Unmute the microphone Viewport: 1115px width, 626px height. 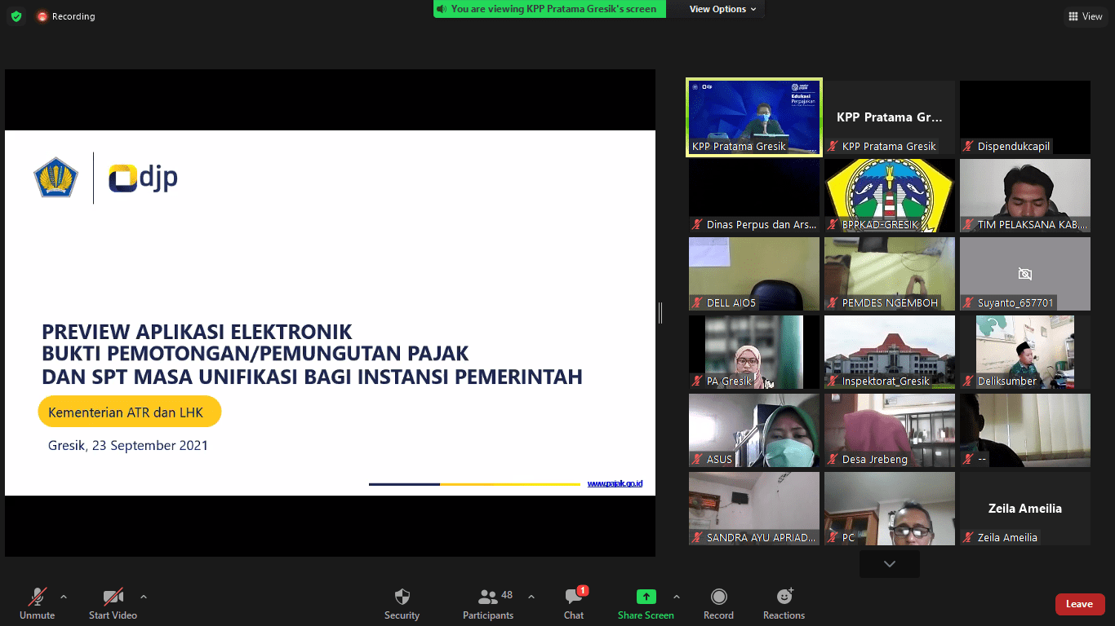coord(38,597)
